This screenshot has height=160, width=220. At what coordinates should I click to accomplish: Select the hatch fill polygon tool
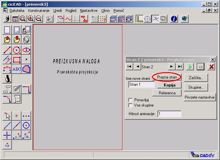point(26,69)
